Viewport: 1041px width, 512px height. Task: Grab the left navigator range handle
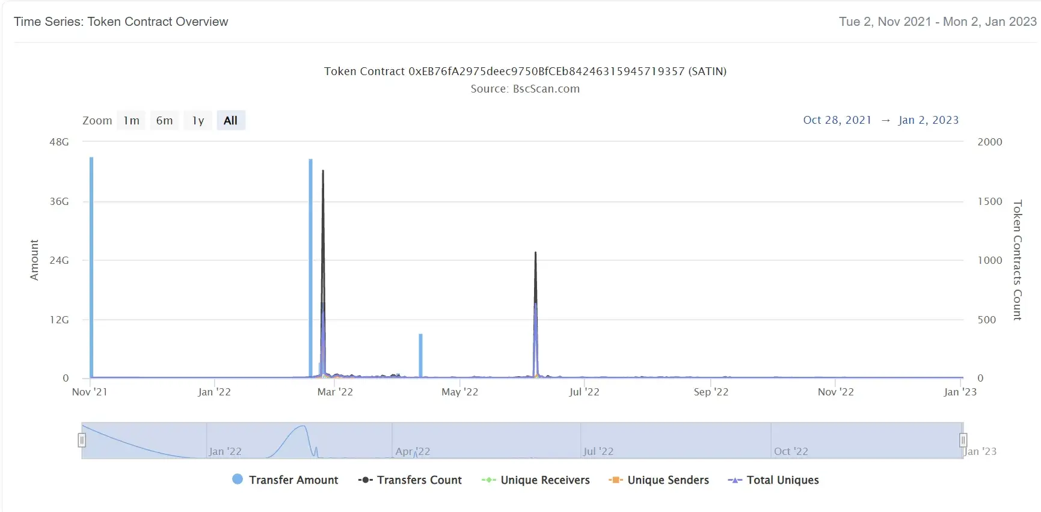pos(82,440)
